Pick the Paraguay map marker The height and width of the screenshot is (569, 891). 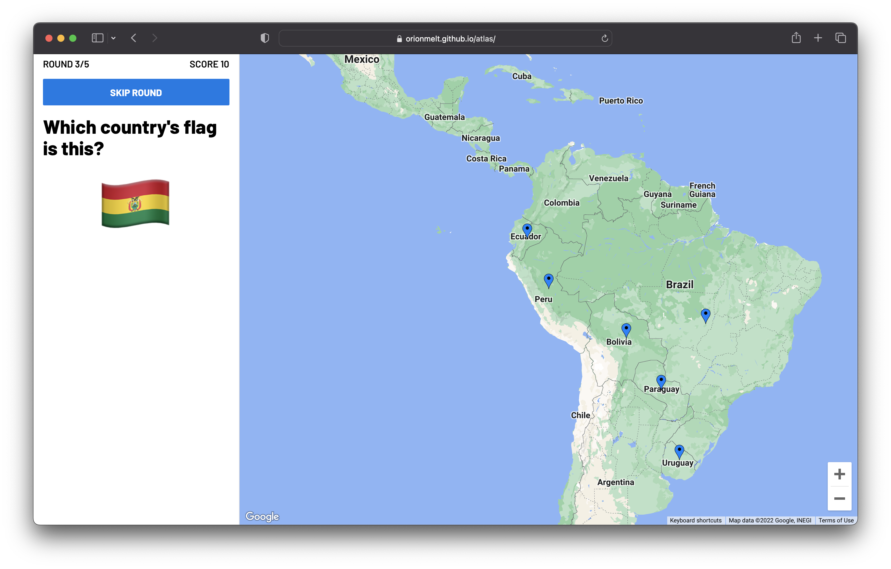(661, 381)
